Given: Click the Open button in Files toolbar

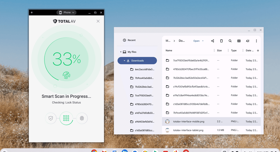Looking at the screenshot, I should tap(196, 41).
